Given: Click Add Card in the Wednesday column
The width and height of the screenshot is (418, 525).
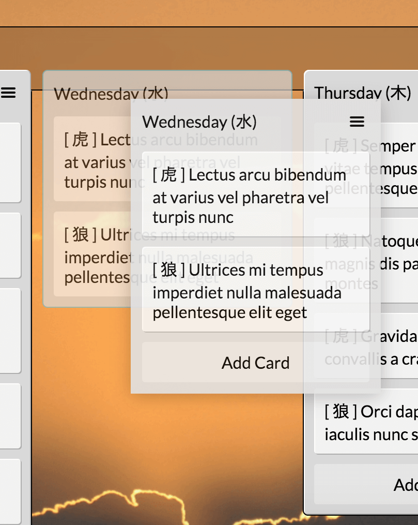Looking at the screenshot, I should click(255, 363).
